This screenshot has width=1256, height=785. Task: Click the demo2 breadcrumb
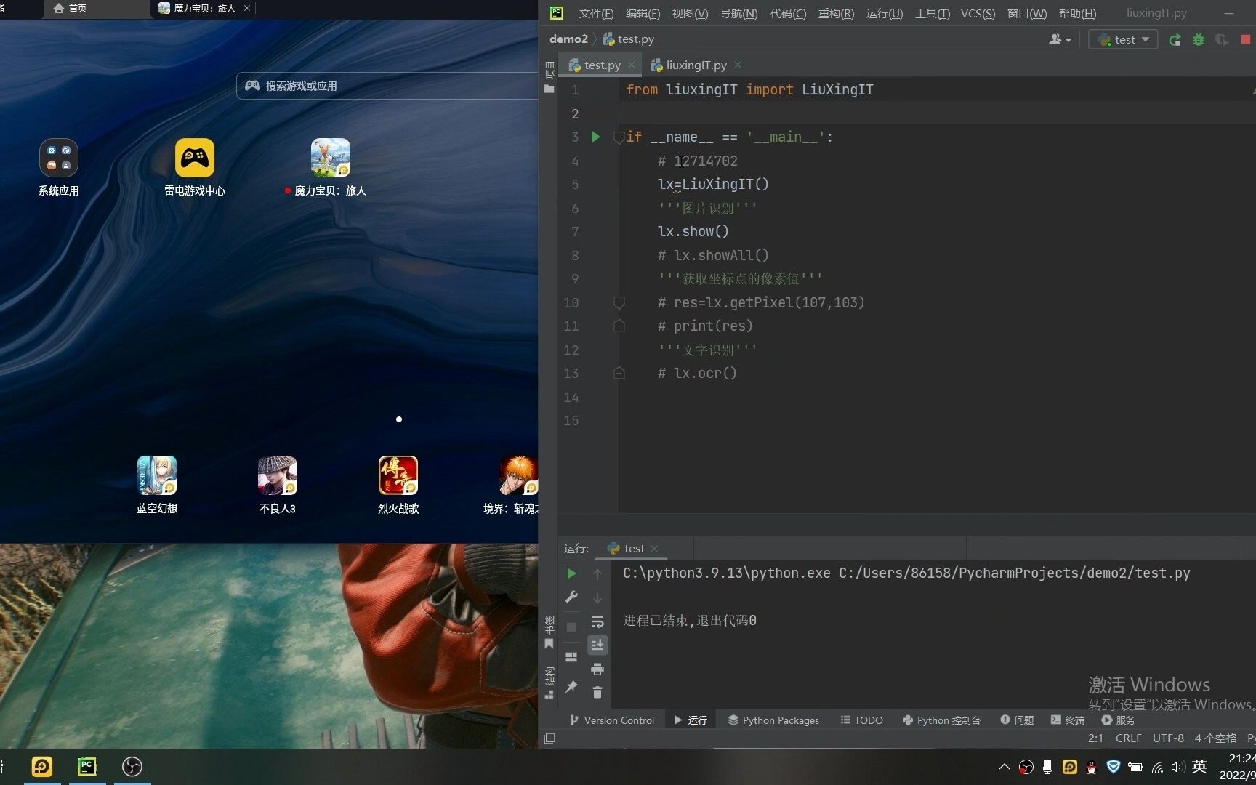point(568,39)
